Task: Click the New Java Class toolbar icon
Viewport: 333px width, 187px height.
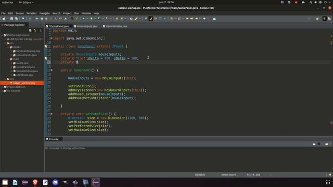Action: pyautogui.click(x=122, y=19)
